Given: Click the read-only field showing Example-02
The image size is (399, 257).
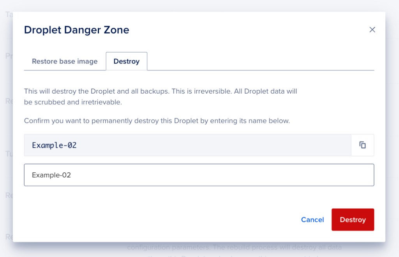Looking at the screenshot, I should pos(156,145).
